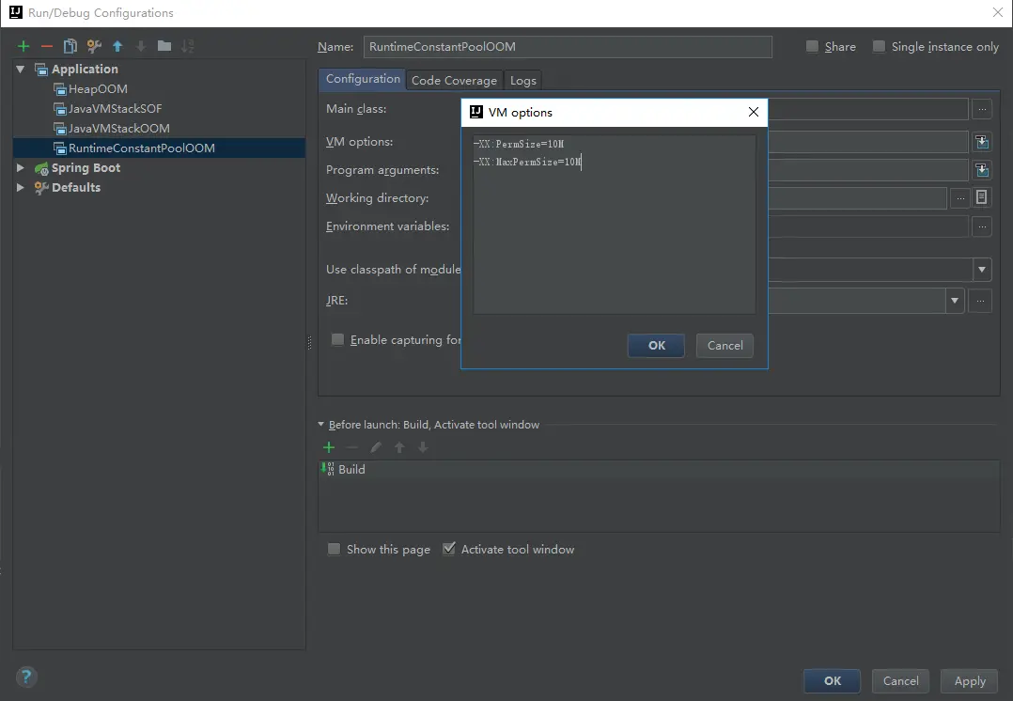This screenshot has height=701, width=1013.
Task: Click the Name input field
Action: tap(568, 47)
